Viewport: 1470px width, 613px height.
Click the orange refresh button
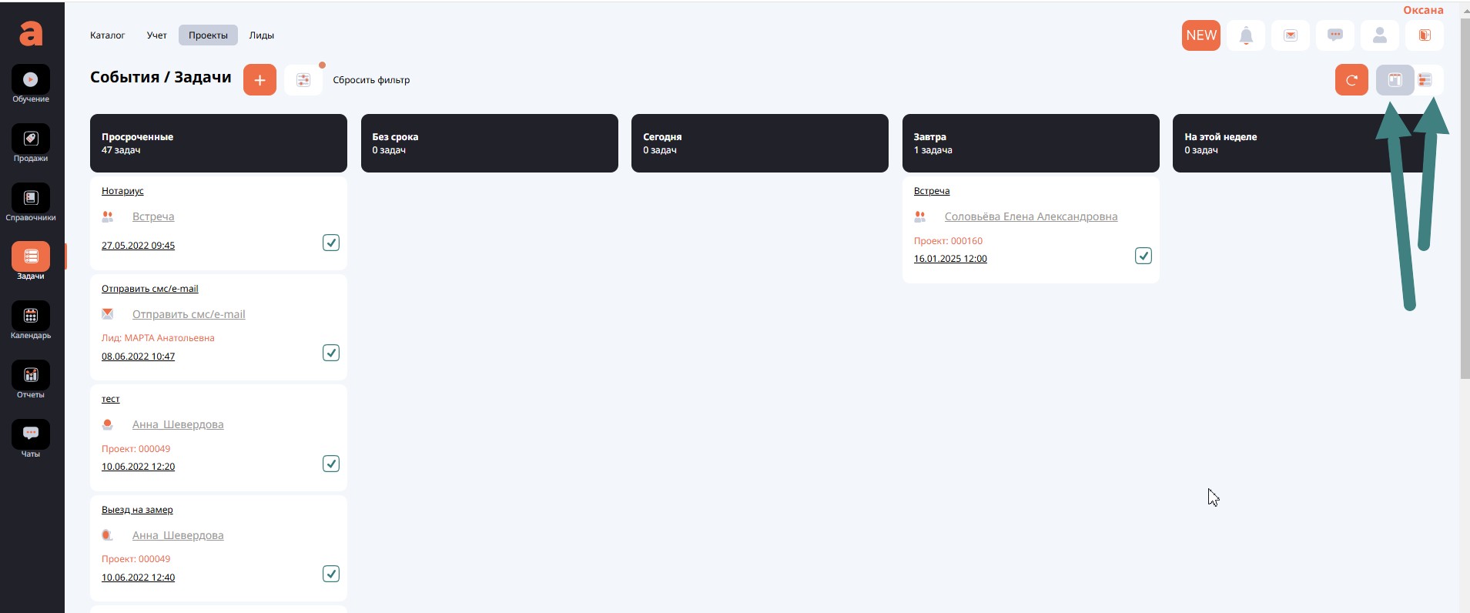pyautogui.click(x=1351, y=80)
